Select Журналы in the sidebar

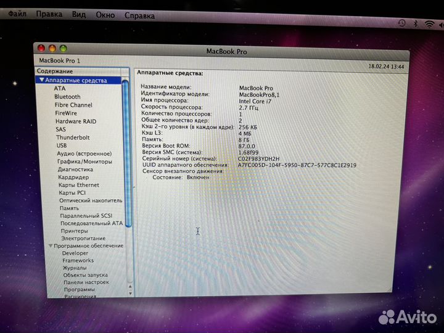coord(75,268)
